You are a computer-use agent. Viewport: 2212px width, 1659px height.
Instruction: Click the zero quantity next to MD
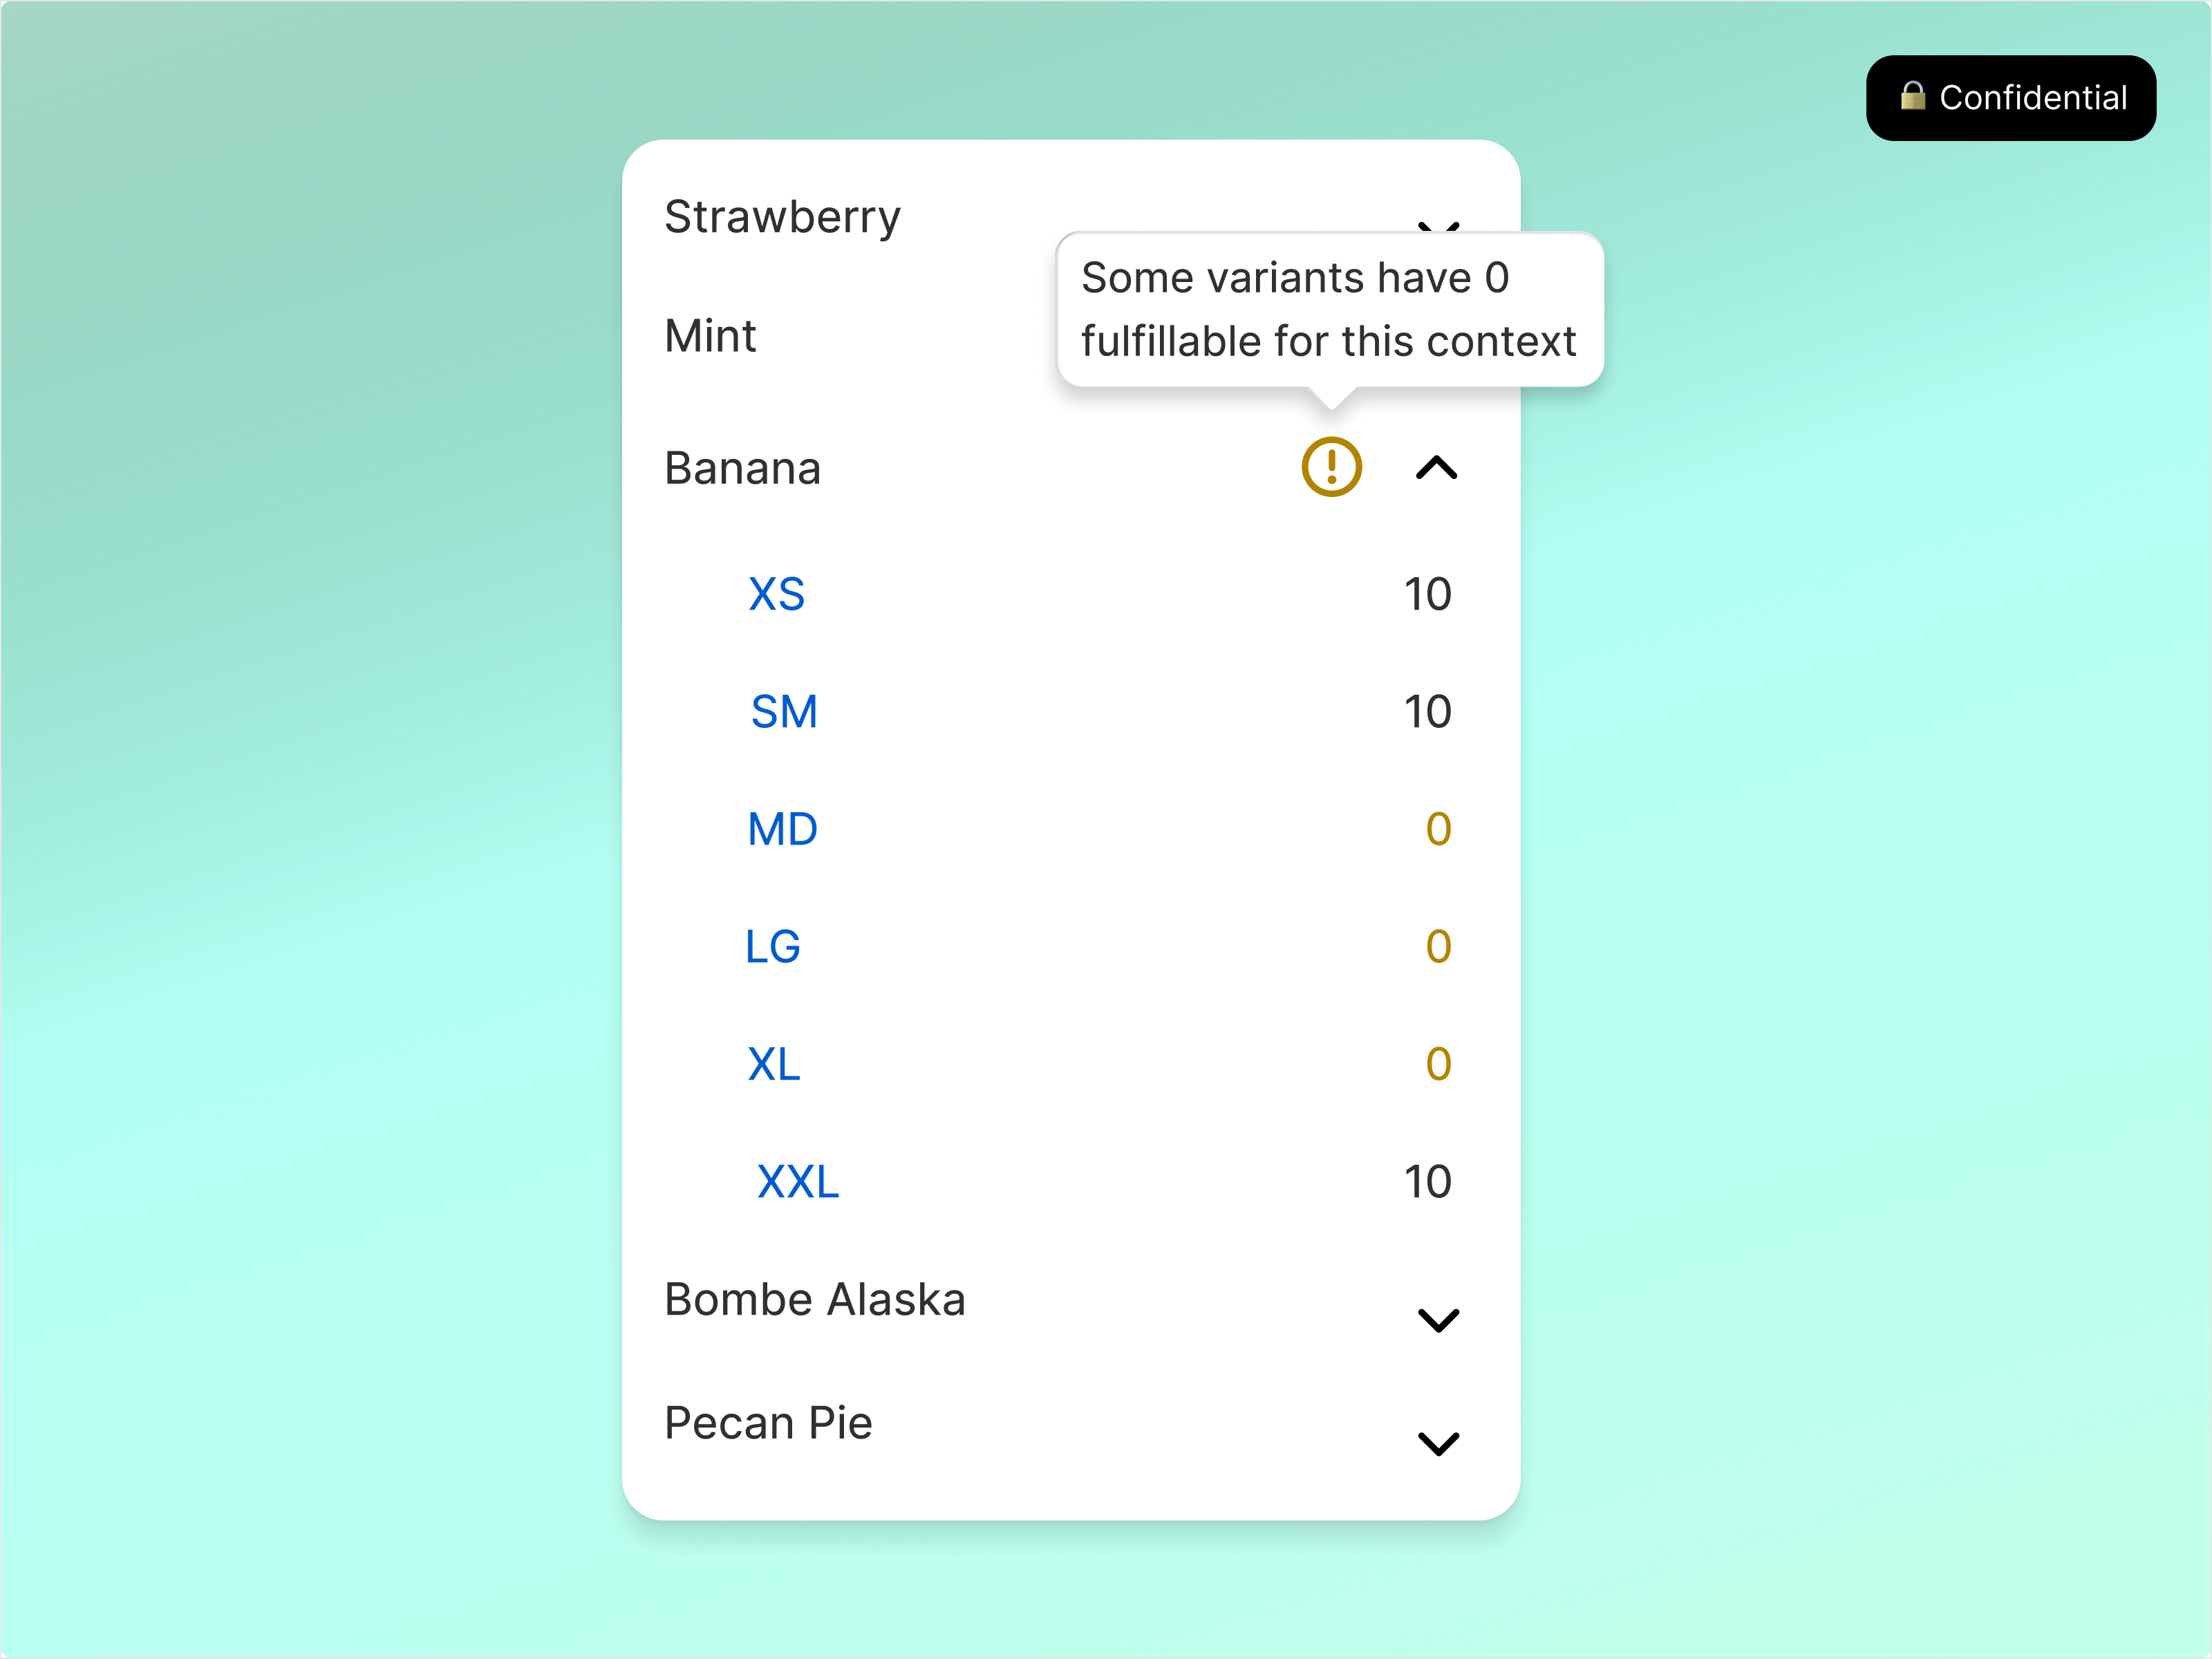1439,828
